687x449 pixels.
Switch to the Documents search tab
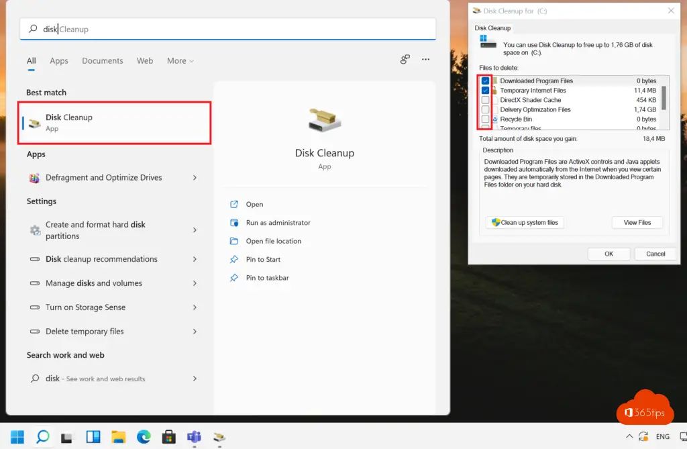pyautogui.click(x=103, y=61)
